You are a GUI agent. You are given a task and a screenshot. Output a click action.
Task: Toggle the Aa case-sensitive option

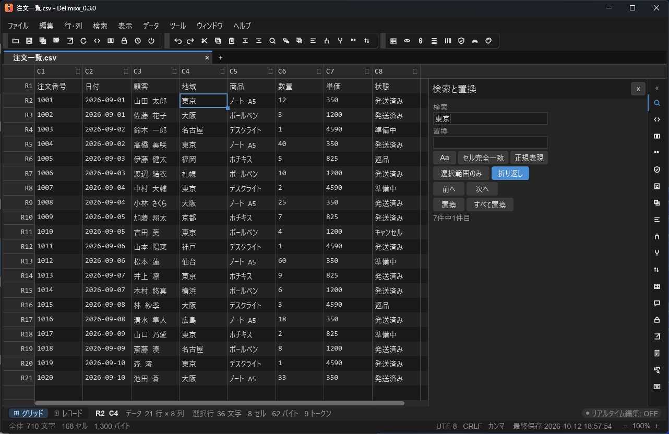[x=445, y=158]
